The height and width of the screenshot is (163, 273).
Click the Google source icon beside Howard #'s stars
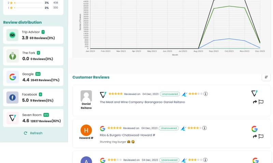pos(103,128)
